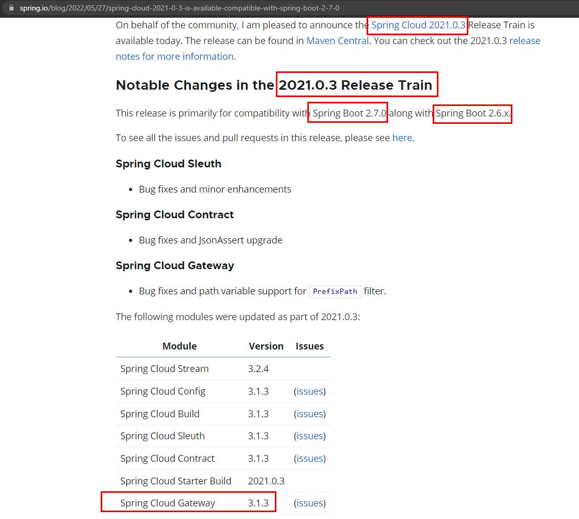Click the 'Spring Cloud Config' table cell
This screenshot has height=519, width=579.
point(163,391)
